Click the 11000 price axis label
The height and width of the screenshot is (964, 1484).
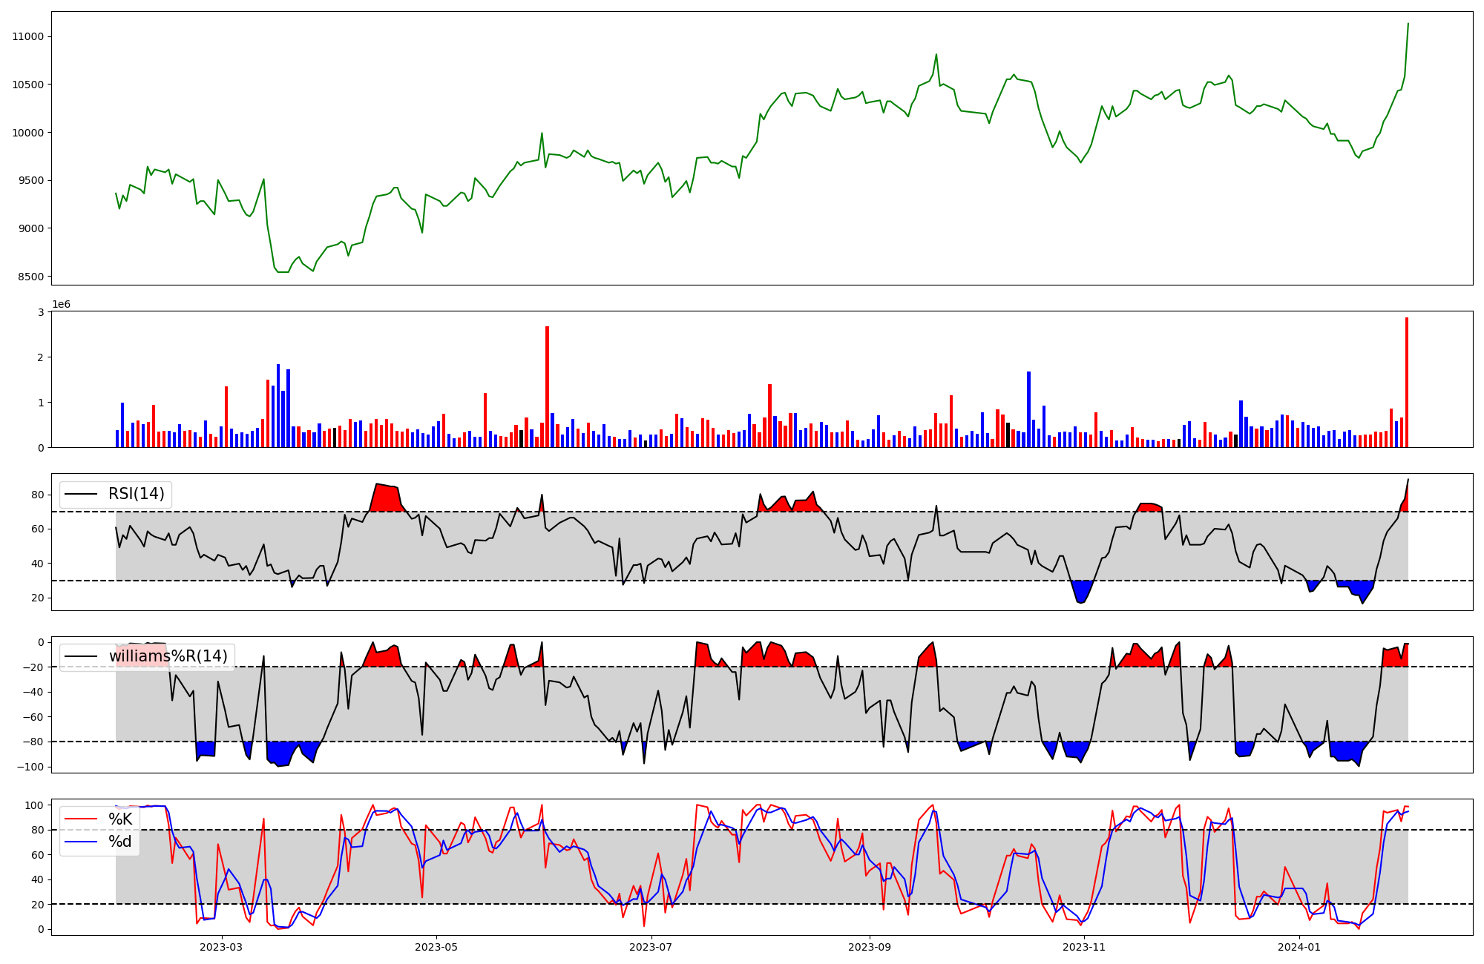coord(28,36)
